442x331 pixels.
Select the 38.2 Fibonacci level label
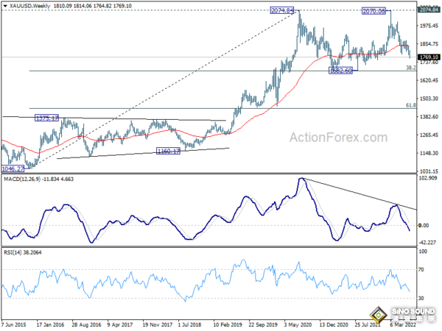coord(410,68)
